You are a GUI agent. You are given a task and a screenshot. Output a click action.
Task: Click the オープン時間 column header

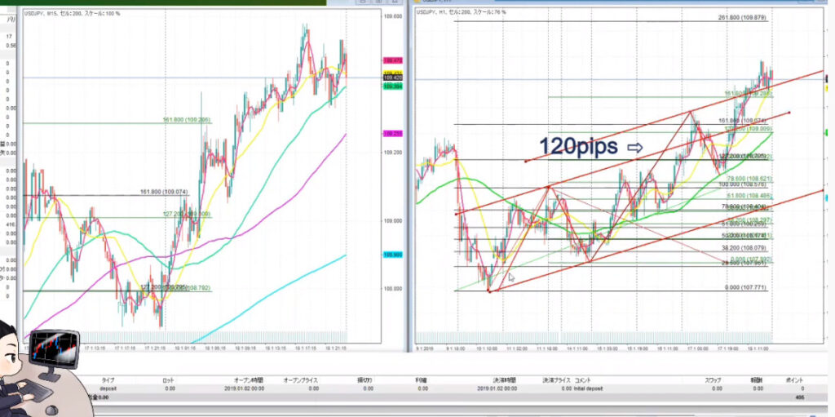click(249, 381)
